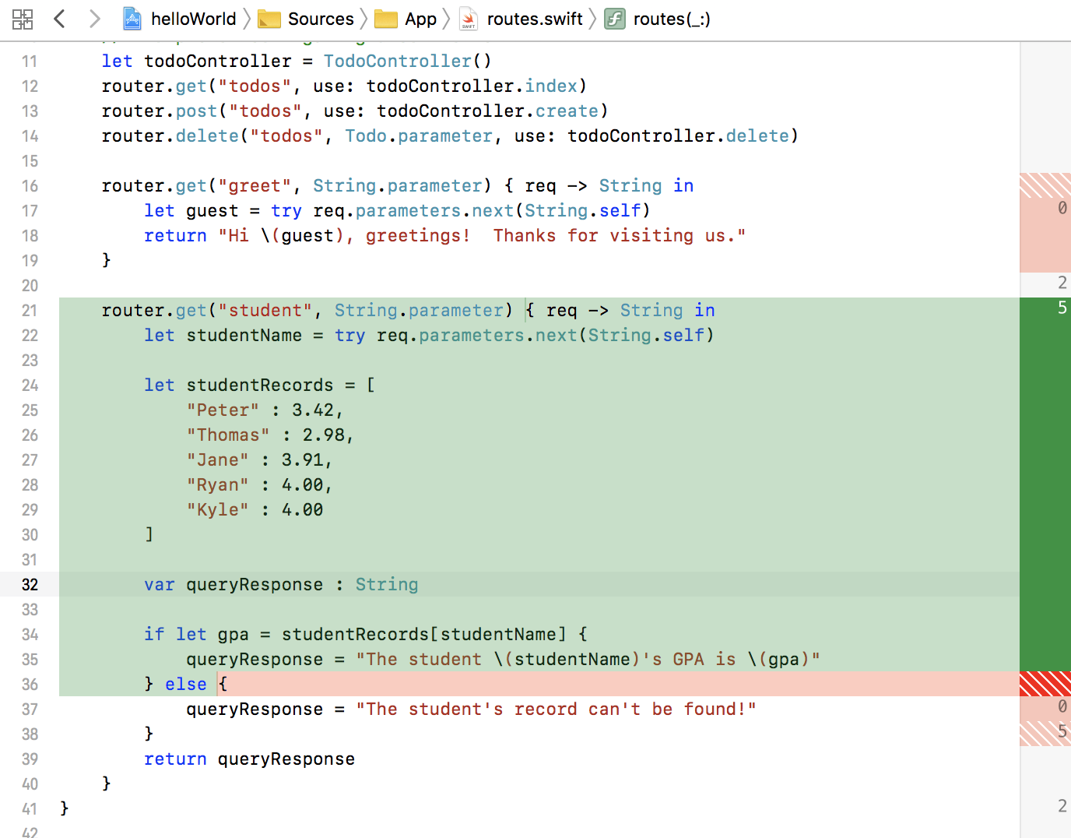The image size is (1071, 838).
Task: Click the function icon beside routes(_:)
Action: pyautogui.click(x=615, y=19)
